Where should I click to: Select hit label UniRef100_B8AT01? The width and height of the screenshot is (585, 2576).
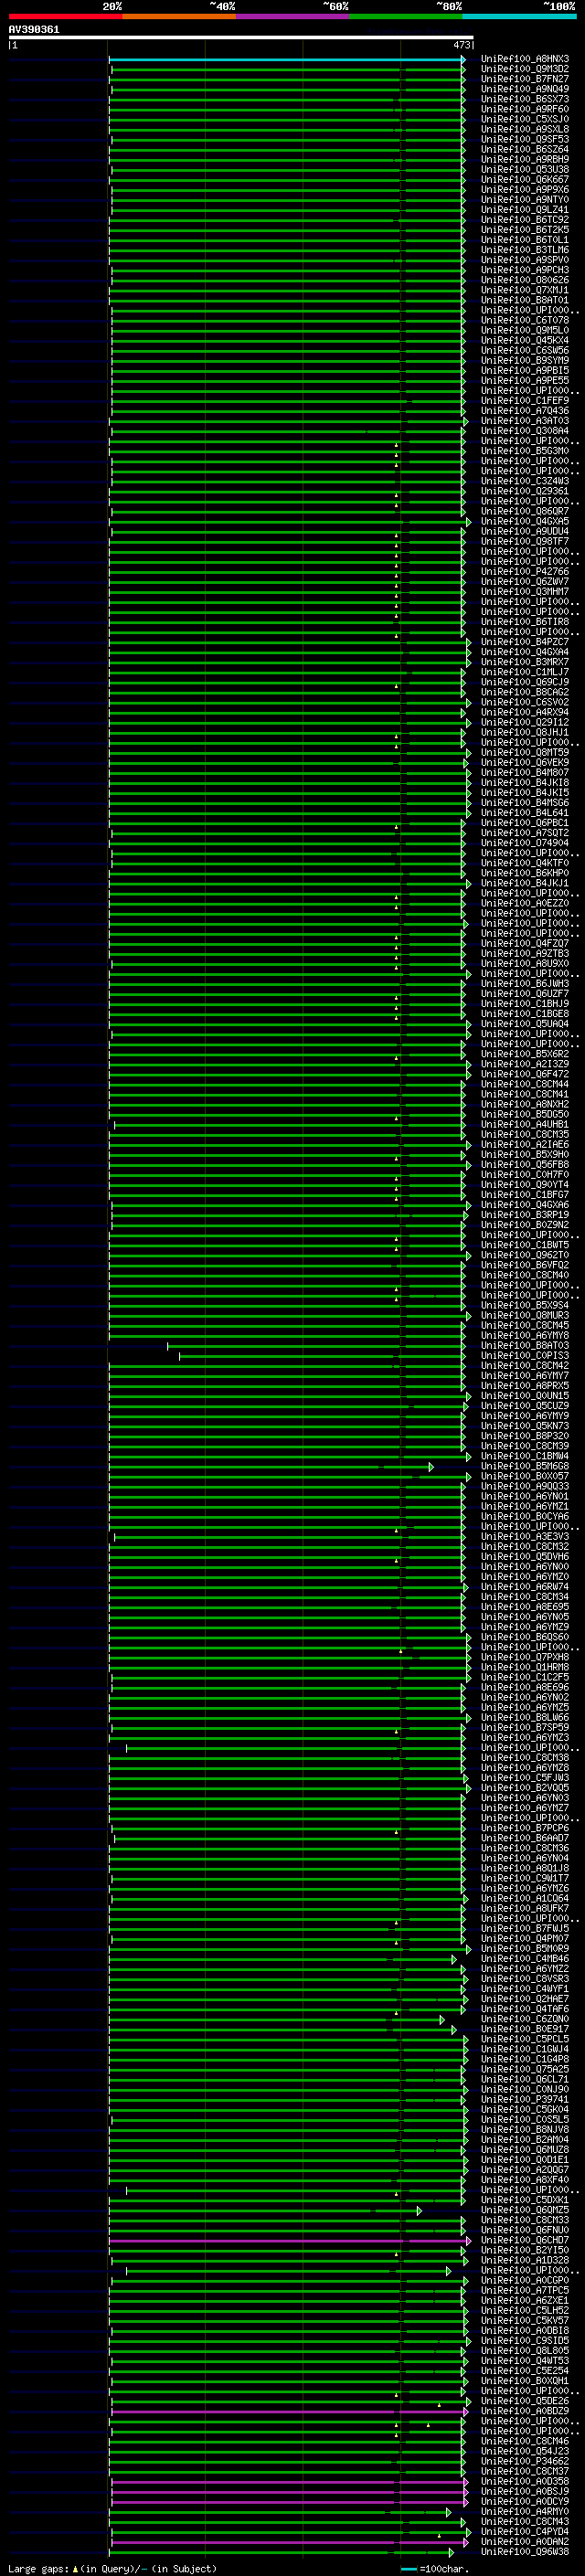point(525,300)
